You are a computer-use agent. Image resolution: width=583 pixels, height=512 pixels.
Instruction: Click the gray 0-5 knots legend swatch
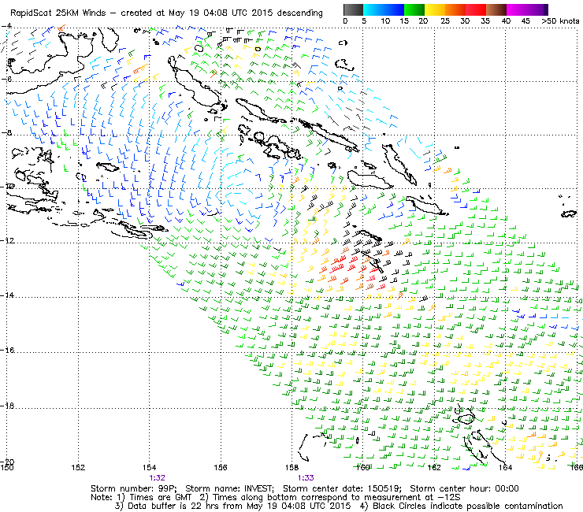[x=353, y=10]
